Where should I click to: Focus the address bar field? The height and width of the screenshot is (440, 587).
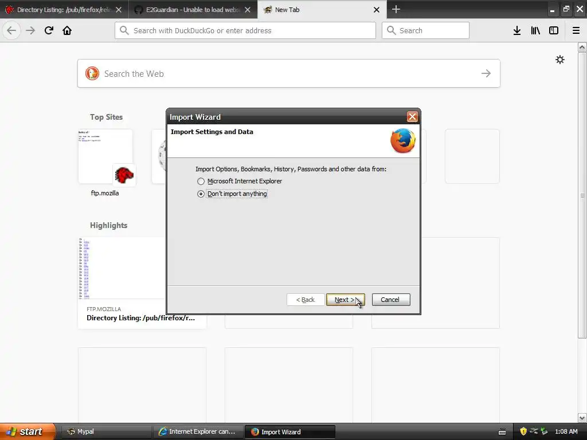point(245,30)
